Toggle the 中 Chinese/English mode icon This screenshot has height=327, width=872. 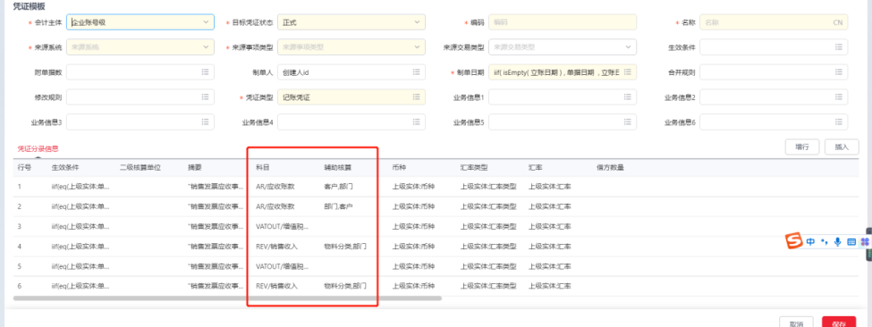pos(811,242)
